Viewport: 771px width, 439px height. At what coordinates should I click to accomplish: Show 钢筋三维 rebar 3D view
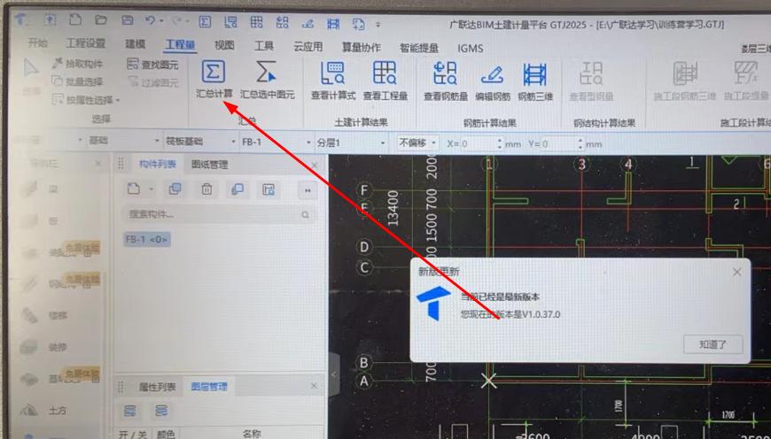pos(535,81)
